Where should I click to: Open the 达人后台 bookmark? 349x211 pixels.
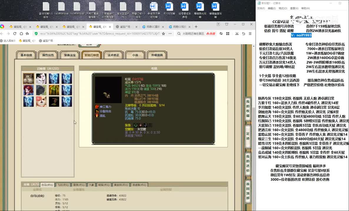tap(8, 40)
